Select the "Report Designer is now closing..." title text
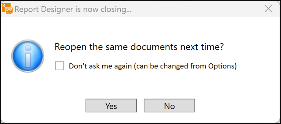Image resolution: width=281 pixels, height=124 pixels. (x=73, y=9)
